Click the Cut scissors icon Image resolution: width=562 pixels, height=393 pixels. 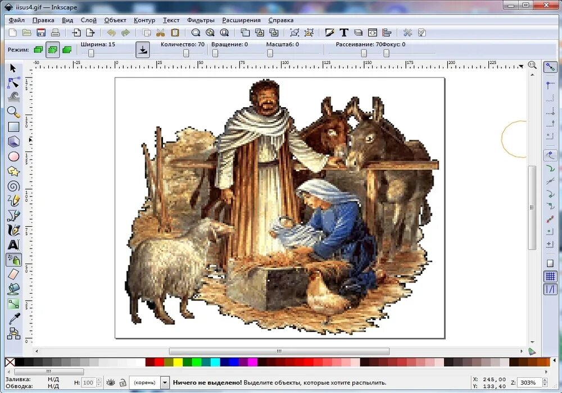(161, 33)
